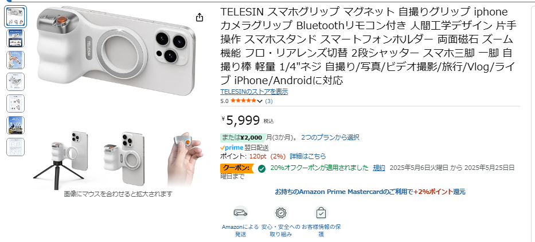535x242 pixels.
Task: Click the prime logo badge
Action: point(232,147)
